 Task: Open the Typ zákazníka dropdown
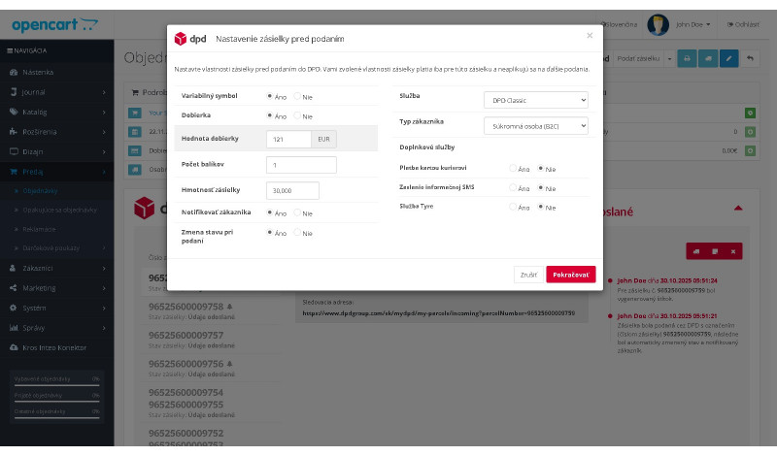[536, 126]
